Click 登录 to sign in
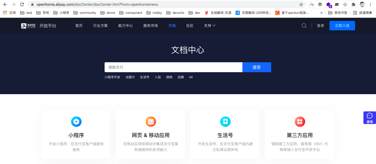The height and width of the screenshot is (164, 376). 320,26
